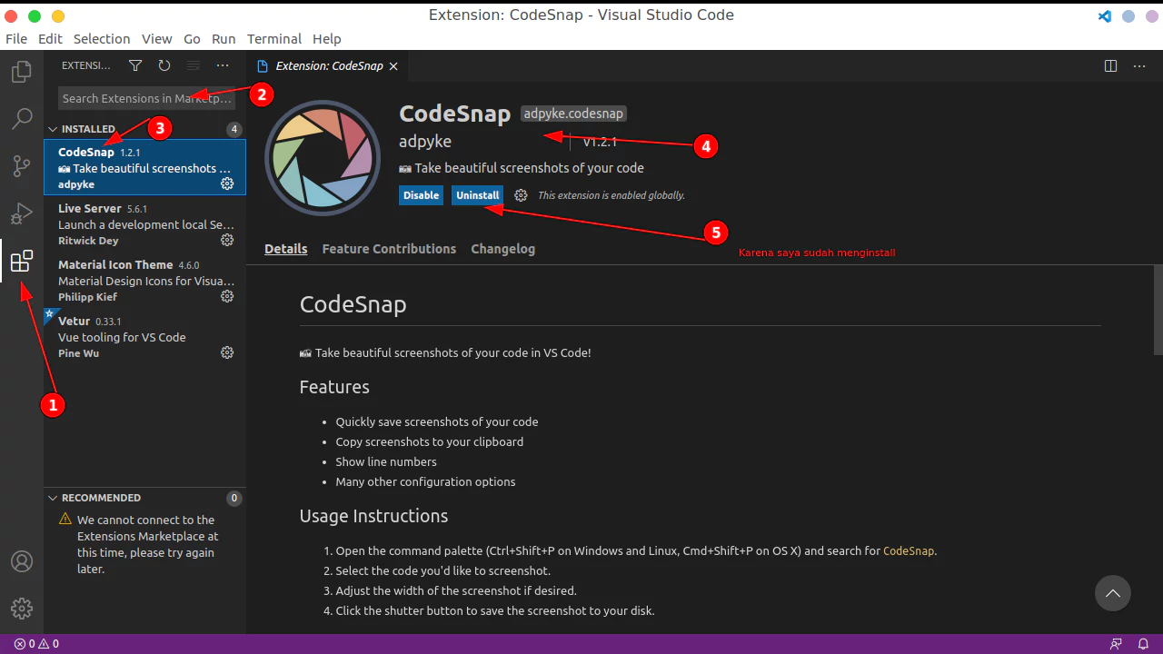Open the Run and Debug view
Image resolution: width=1163 pixels, height=654 pixels.
pyautogui.click(x=22, y=214)
